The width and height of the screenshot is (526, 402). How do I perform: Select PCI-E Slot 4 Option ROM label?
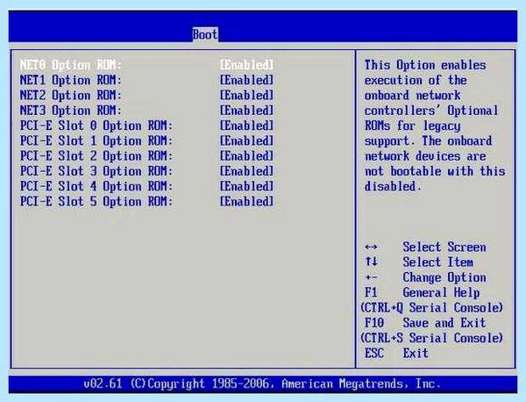96,186
